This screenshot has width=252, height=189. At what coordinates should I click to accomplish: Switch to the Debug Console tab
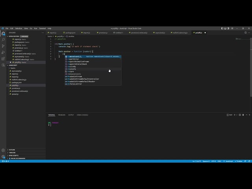click(x=82, y=115)
